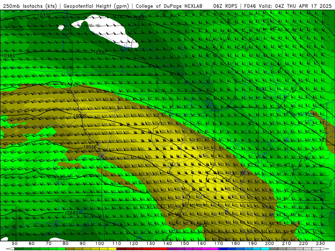Click the 170 value on the color scale
Screen dimensions: 335x251
219,243
